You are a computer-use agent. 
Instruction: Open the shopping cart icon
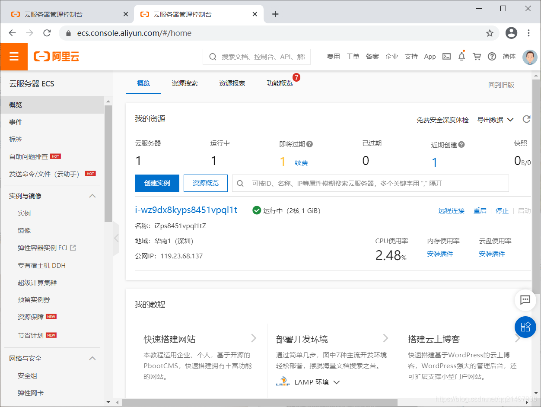pos(477,57)
